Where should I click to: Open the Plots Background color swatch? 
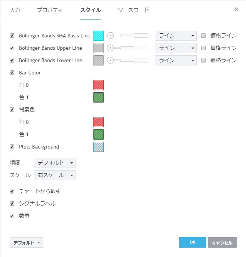pyautogui.click(x=98, y=147)
